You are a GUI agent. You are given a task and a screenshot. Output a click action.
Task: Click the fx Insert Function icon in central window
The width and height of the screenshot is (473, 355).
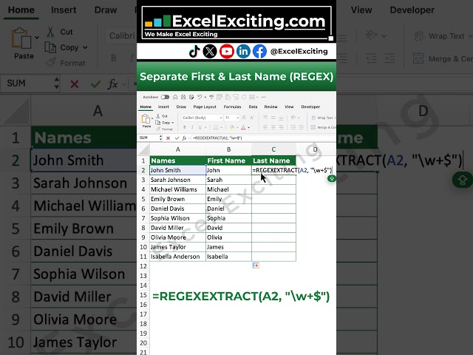click(x=184, y=138)
